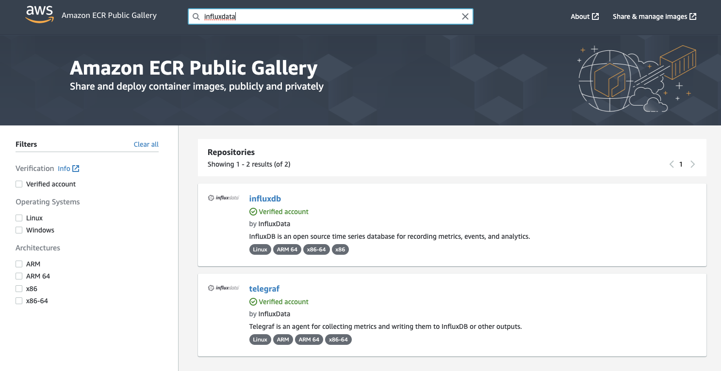
Task: Open the telegraf repository link
Action: [264, 289]
